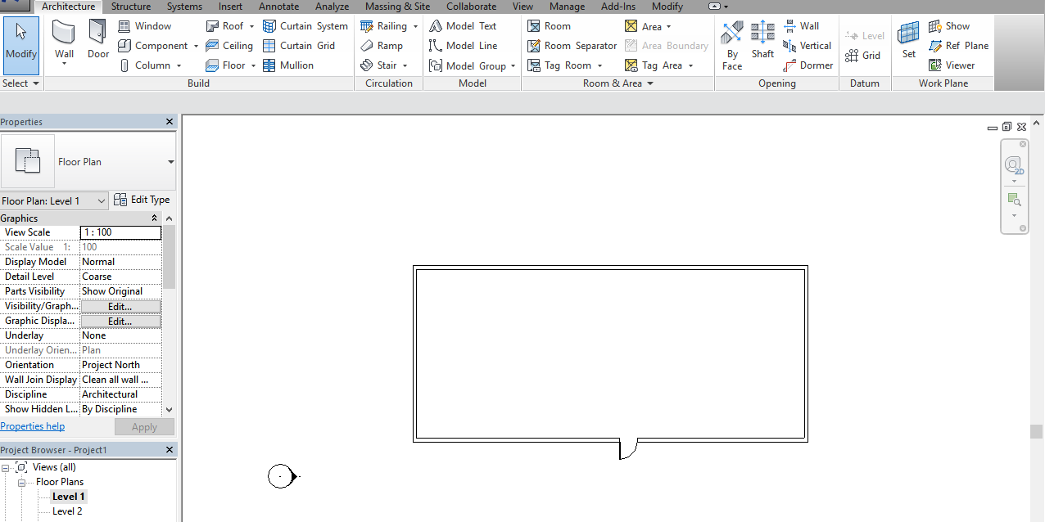Open the Floor Plan: Level 1 dropdown

54,200
